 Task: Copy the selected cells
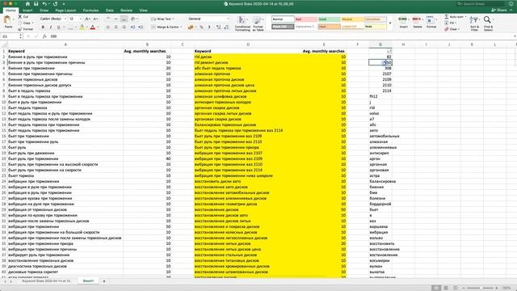[24, 23]
